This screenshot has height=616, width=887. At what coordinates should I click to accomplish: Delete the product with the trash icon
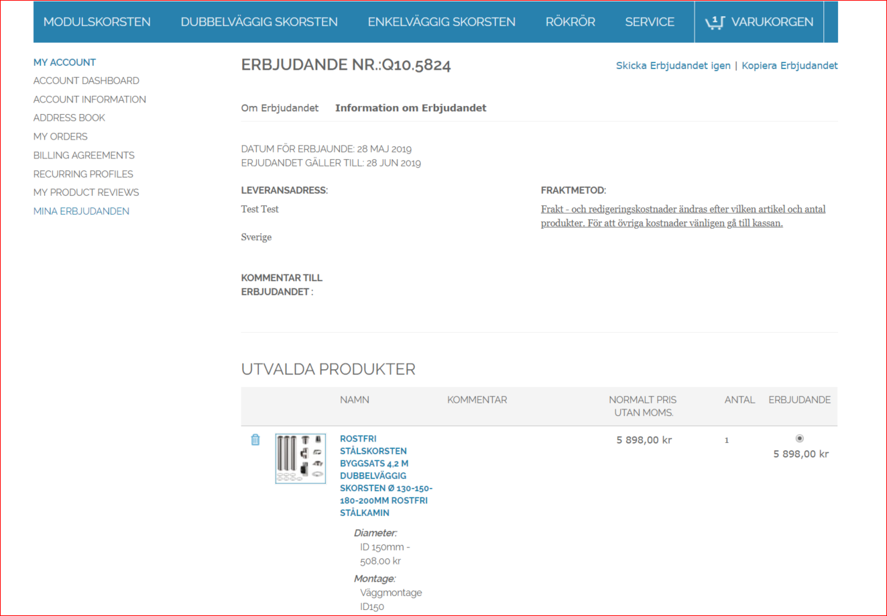pyautogui.click(x=255, y=440)
